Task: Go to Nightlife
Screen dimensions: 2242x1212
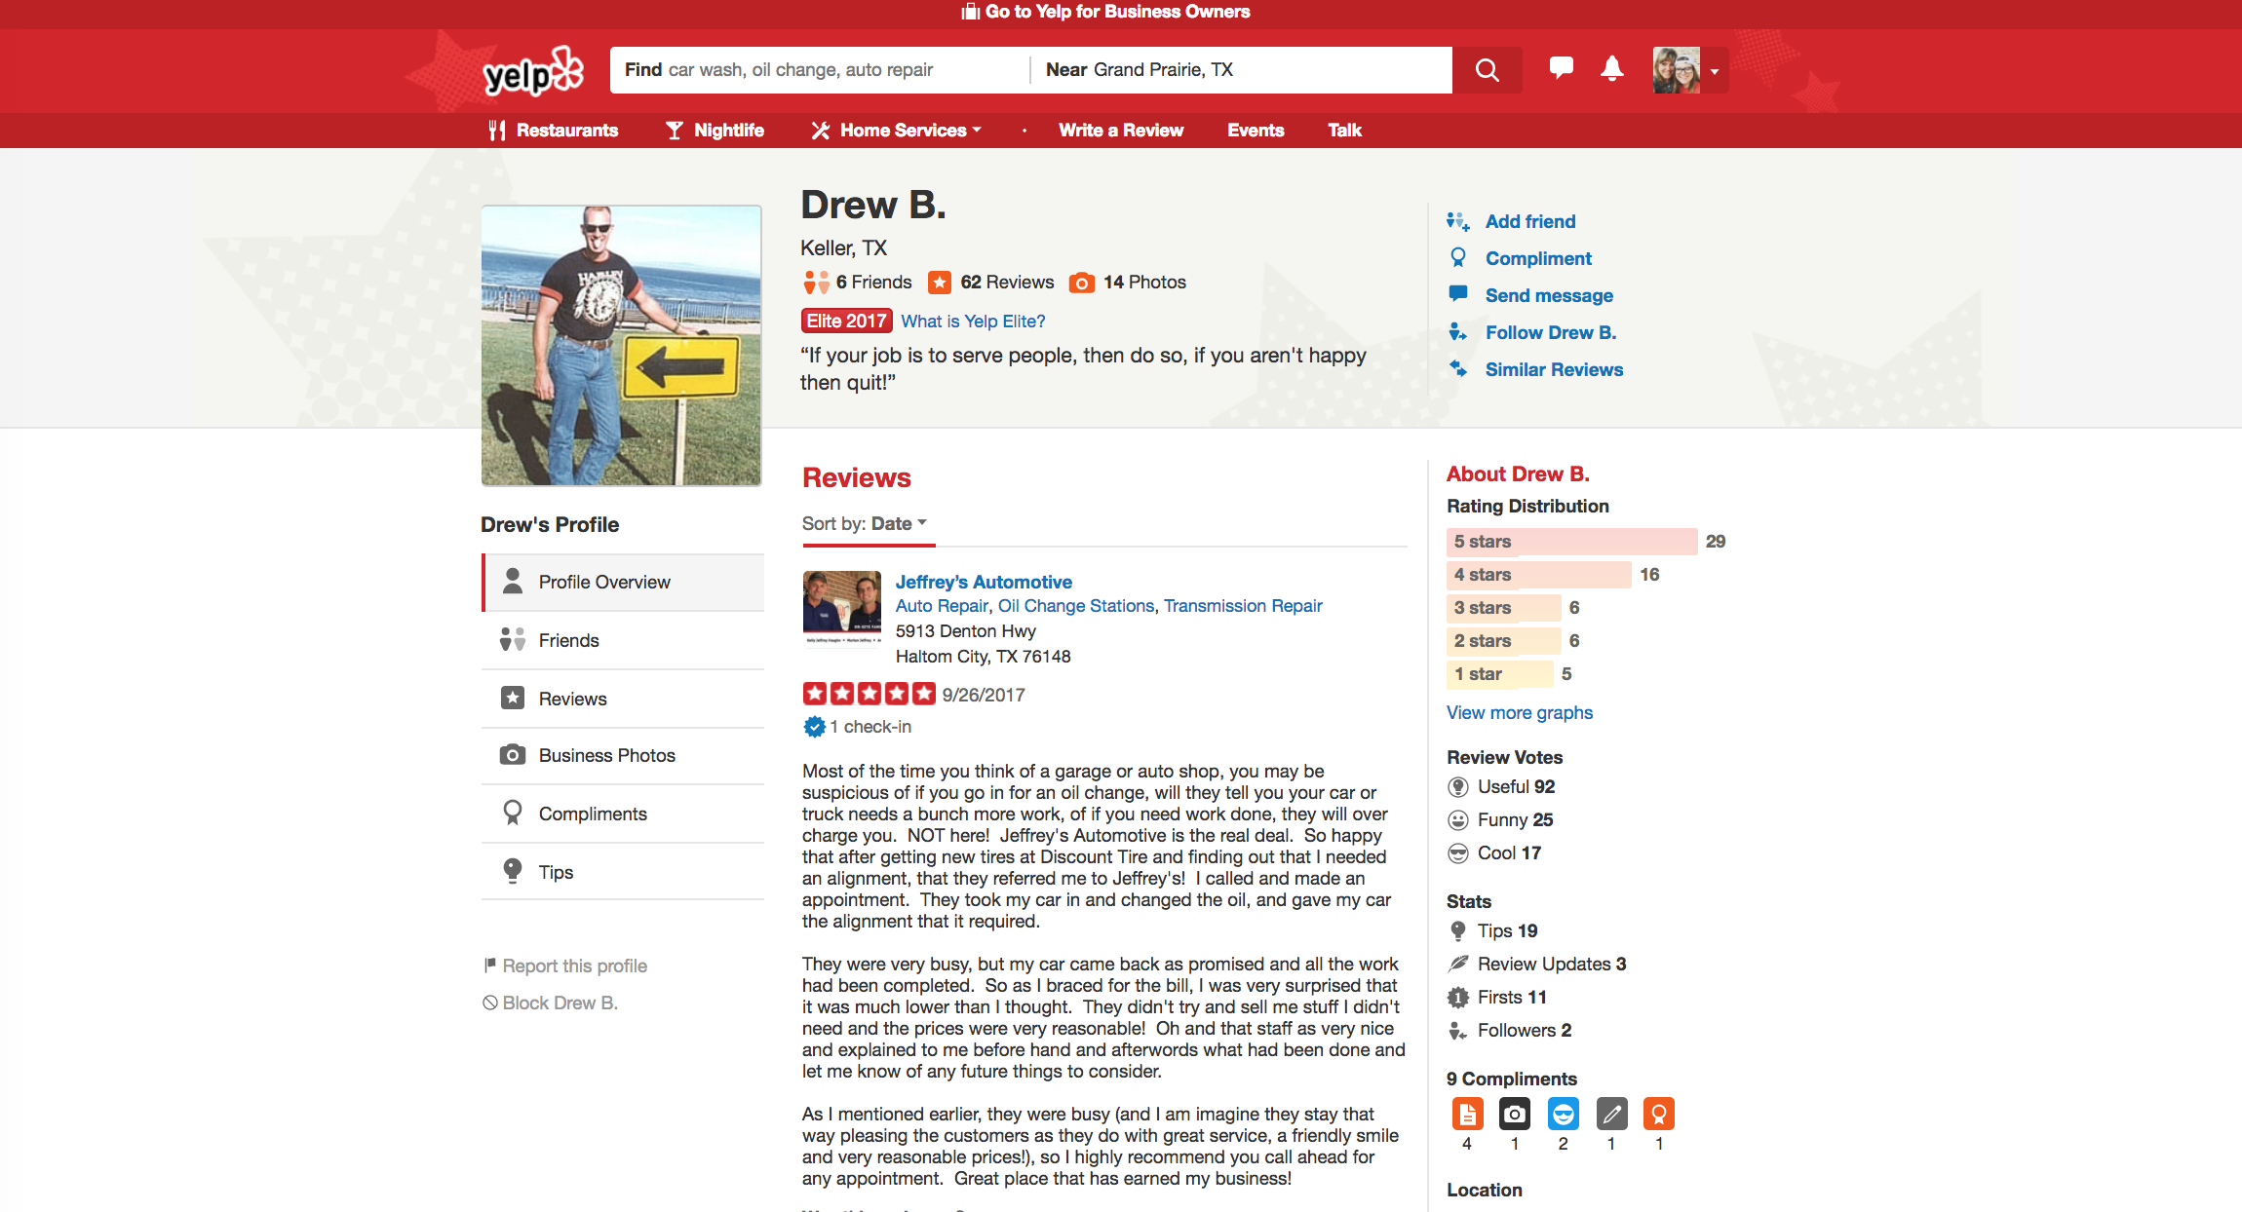Action: [x=715, y=131]
